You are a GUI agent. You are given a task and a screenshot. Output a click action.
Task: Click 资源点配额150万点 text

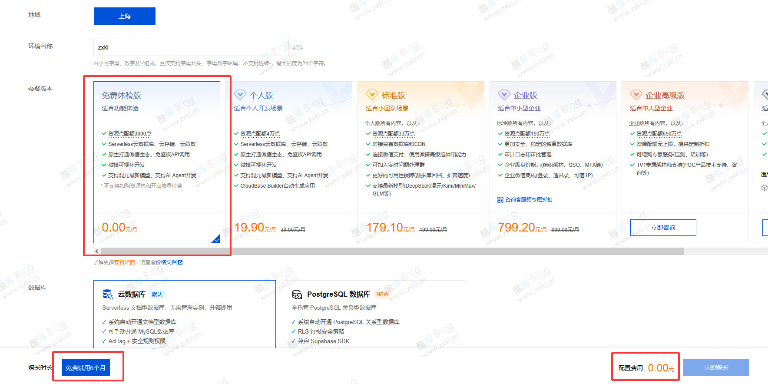coord(527,134)
